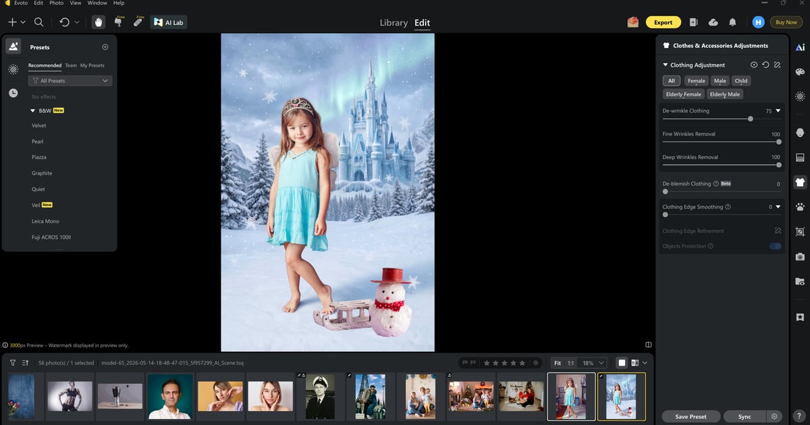The height and width of the screenshot is (425, 810).
Task: Open the undo dropdown arrow
Action: click(76, 22)
